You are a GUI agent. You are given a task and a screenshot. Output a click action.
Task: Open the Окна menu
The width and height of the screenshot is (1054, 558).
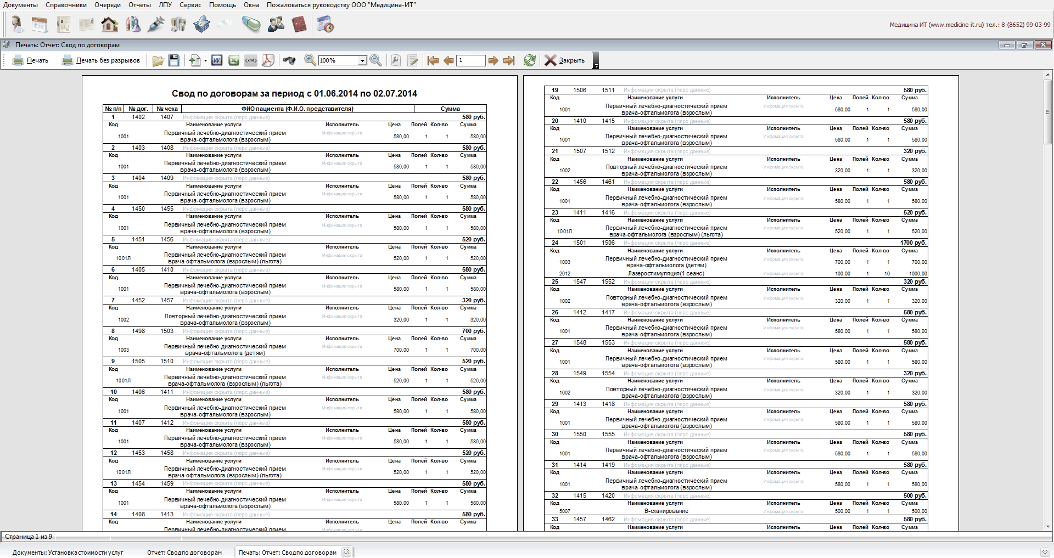[x=251, y=5]
